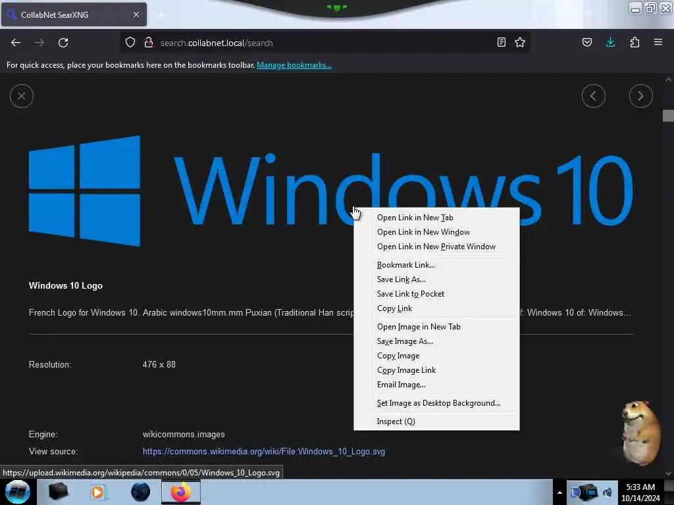Image resolution: width=674 pixels, height=505 pixels.
Task: Open the downloads panel
Action: tap(610, 42)
